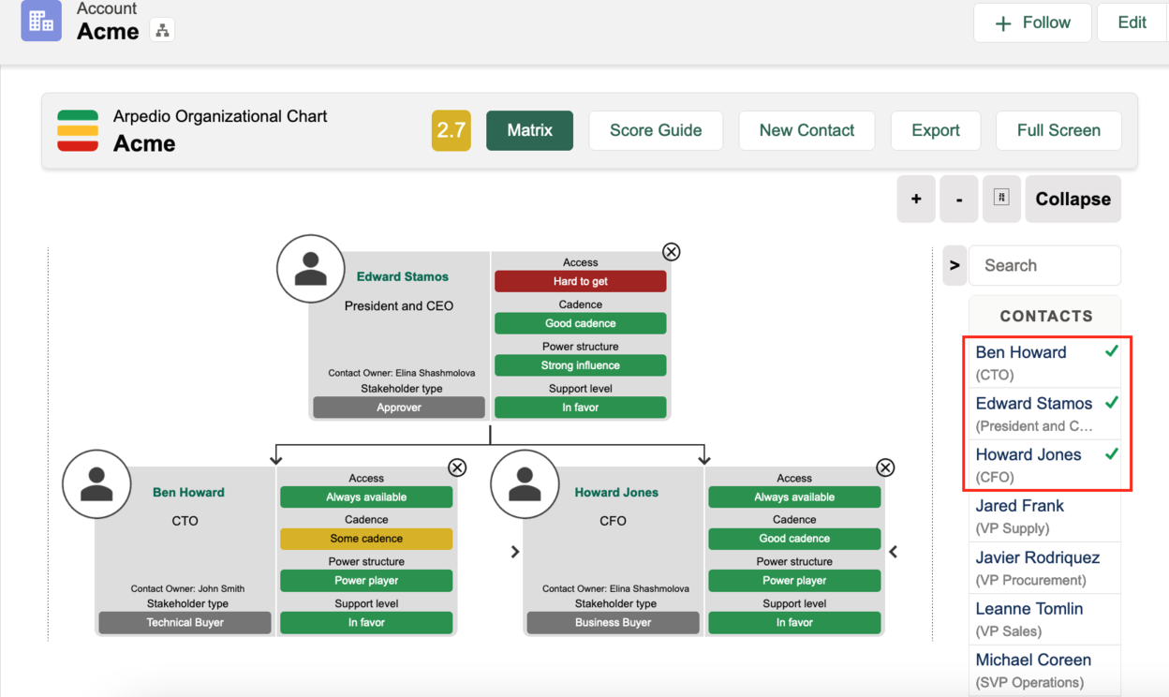The image size is (1169, 697).
Task: Collapse the organizational chart
Action: click(x=1073, y=199)
